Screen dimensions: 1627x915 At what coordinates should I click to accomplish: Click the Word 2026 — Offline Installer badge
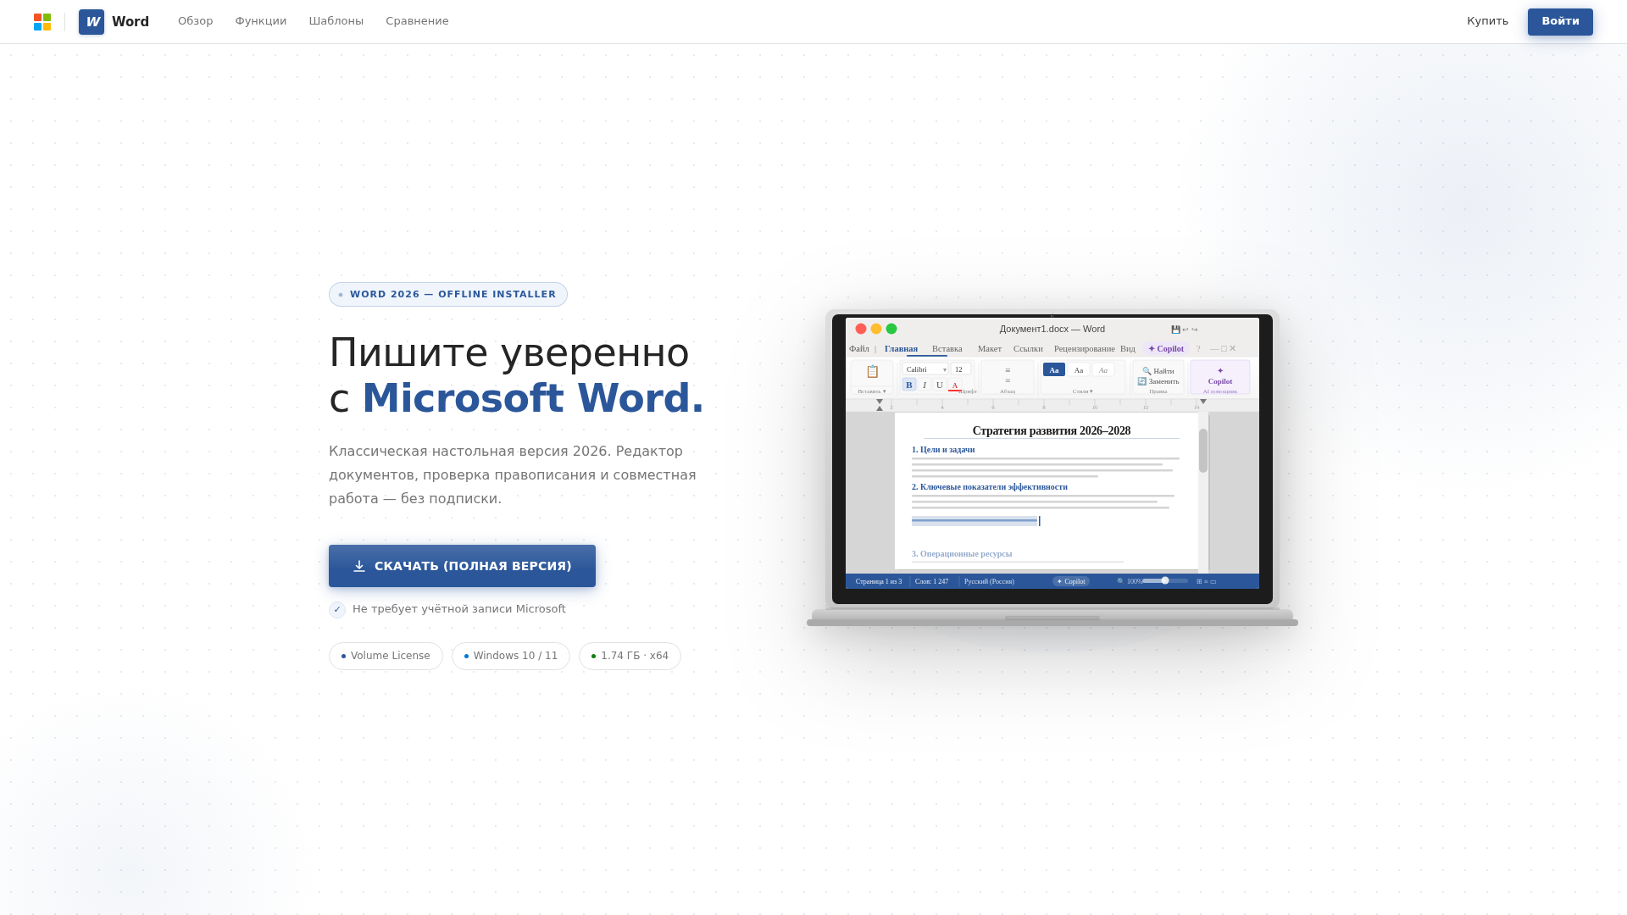[448, 295]
